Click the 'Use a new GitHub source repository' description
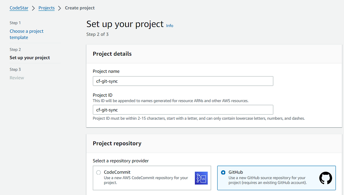The width and height of the screenshot is (344, 195). click(x=268, y=180)
